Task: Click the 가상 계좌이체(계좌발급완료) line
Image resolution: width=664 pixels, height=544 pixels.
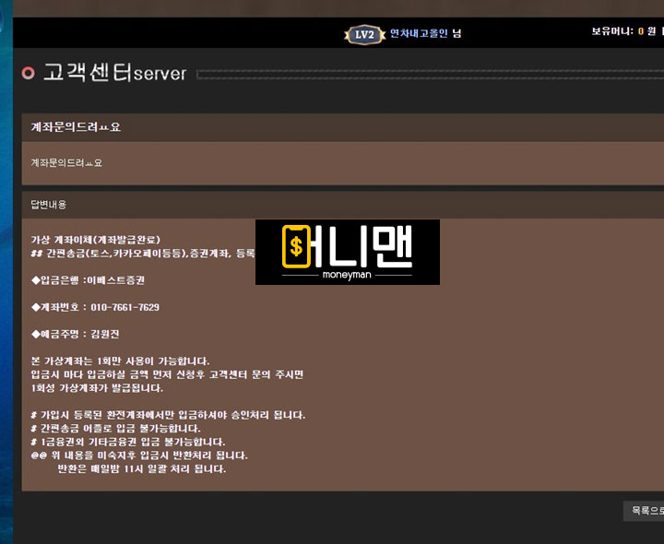Action: pos(95,240)
